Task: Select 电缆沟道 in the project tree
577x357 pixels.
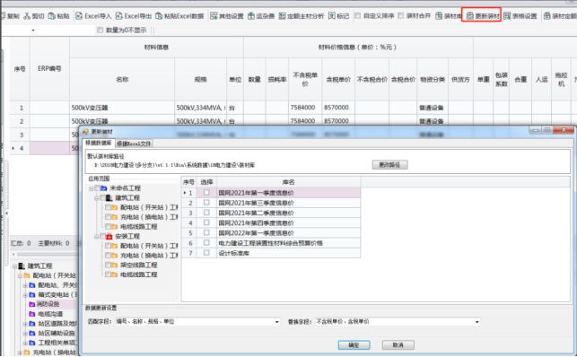Action: (50, 314)
